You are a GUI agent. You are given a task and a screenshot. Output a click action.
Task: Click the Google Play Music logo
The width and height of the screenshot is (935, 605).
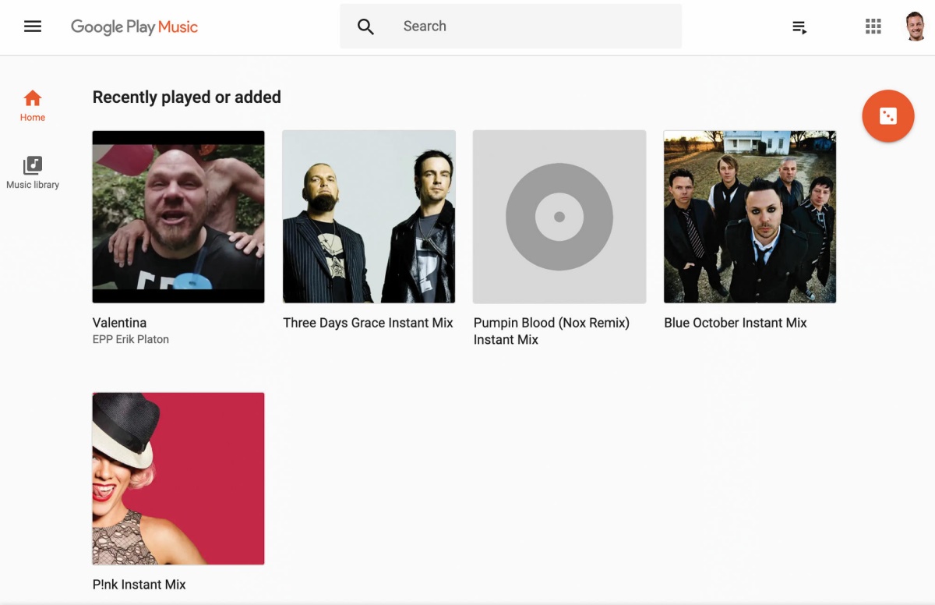point(134,27)
